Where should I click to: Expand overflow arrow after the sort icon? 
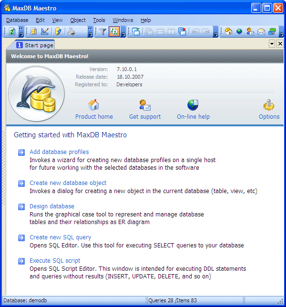click(x=123, y=32)
